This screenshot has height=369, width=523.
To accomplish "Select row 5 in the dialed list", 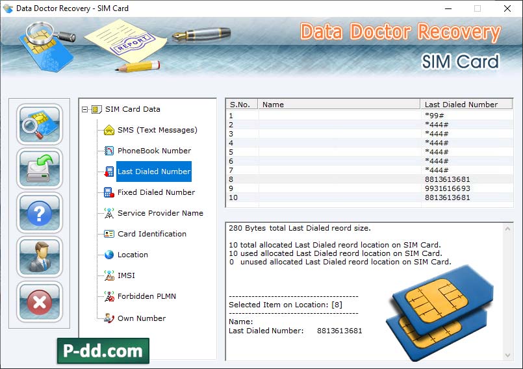I will (x=370, y=152).
